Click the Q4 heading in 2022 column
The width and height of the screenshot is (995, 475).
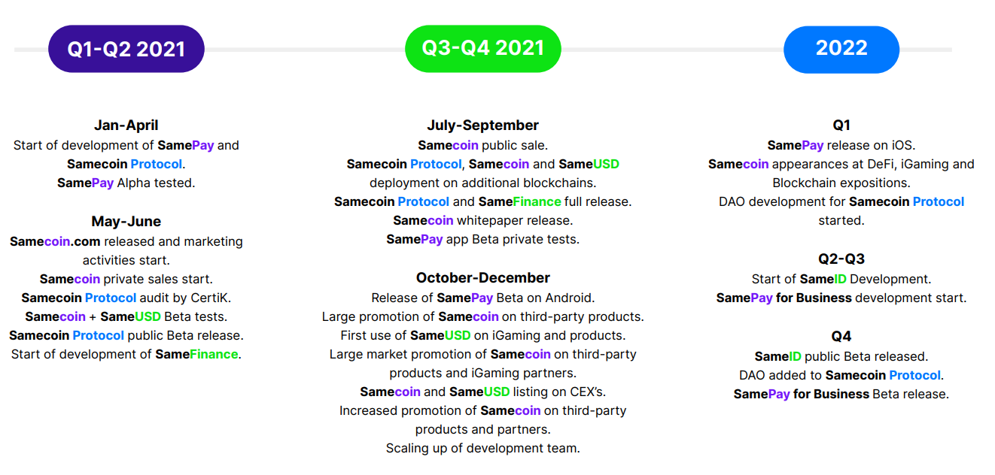pos(841,337)
